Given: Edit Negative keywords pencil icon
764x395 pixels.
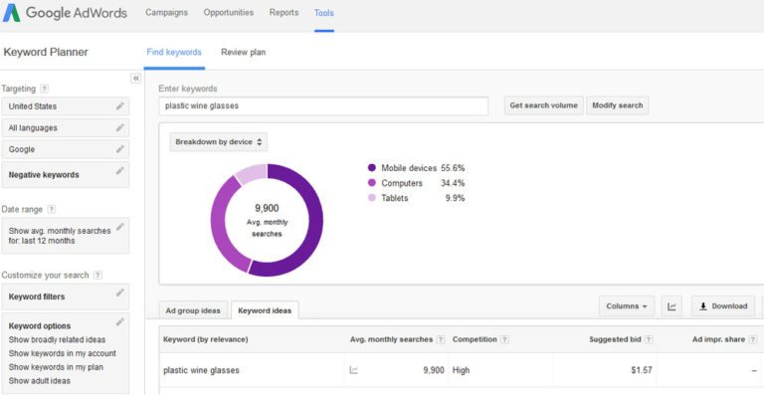Looking at the screenshot, I should point(119,171).
